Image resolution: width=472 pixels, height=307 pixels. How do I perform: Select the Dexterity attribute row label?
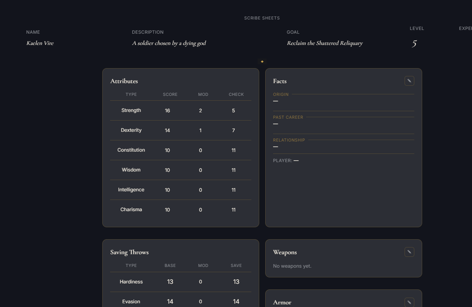click(x=131, y=130)
